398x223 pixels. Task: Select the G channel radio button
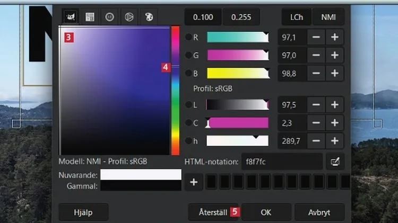coord(188,55)
